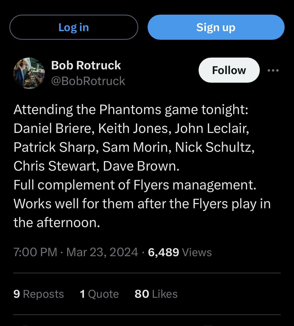Image resolution: width=294 pixels, height=326 pixels.
Task: View the 6,489 Views count
Action: (x=180, y=252)
